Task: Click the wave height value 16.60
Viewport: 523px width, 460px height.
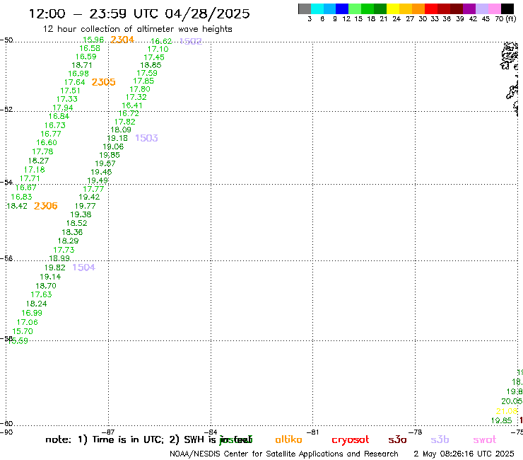Action: [x=47, y=142]
